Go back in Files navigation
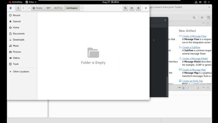 [x=18, y=8]
